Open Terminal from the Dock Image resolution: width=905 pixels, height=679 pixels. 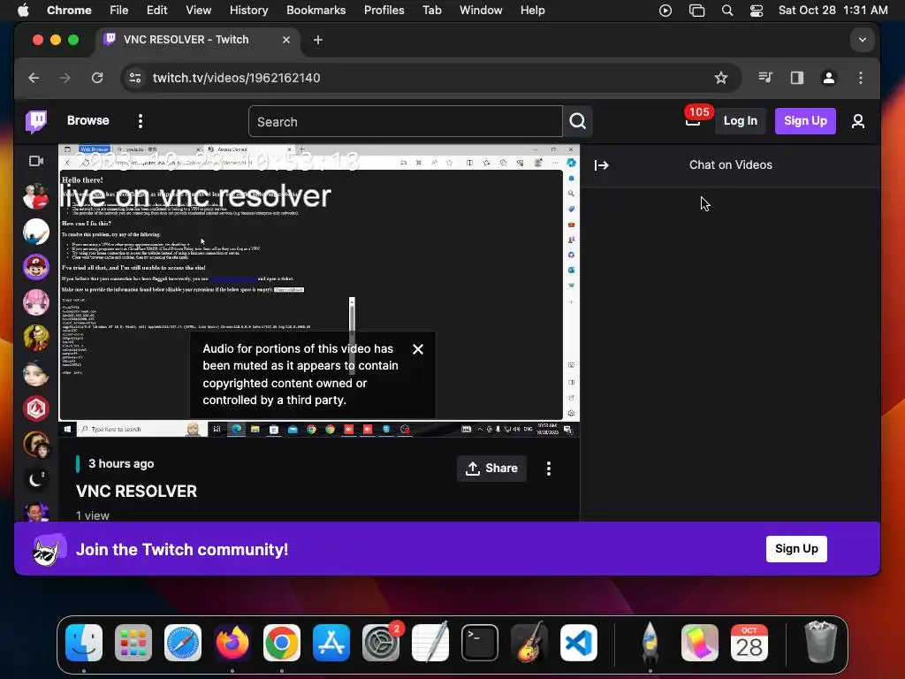click(480, 643)
